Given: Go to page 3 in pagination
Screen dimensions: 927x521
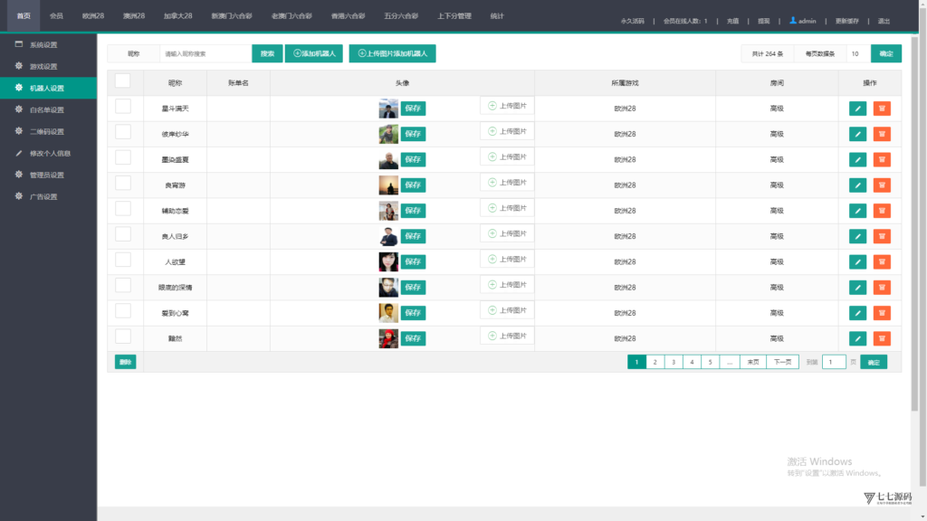Looking at the screenshot, I should pos(674,362).
